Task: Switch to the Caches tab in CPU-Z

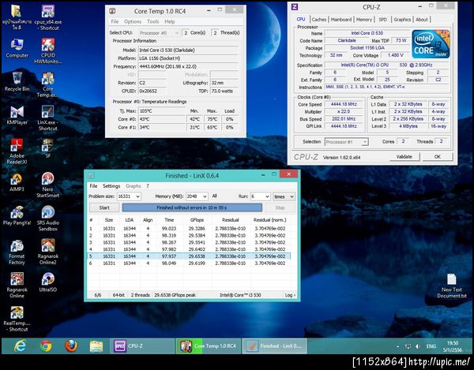Action: click(319, 19)
